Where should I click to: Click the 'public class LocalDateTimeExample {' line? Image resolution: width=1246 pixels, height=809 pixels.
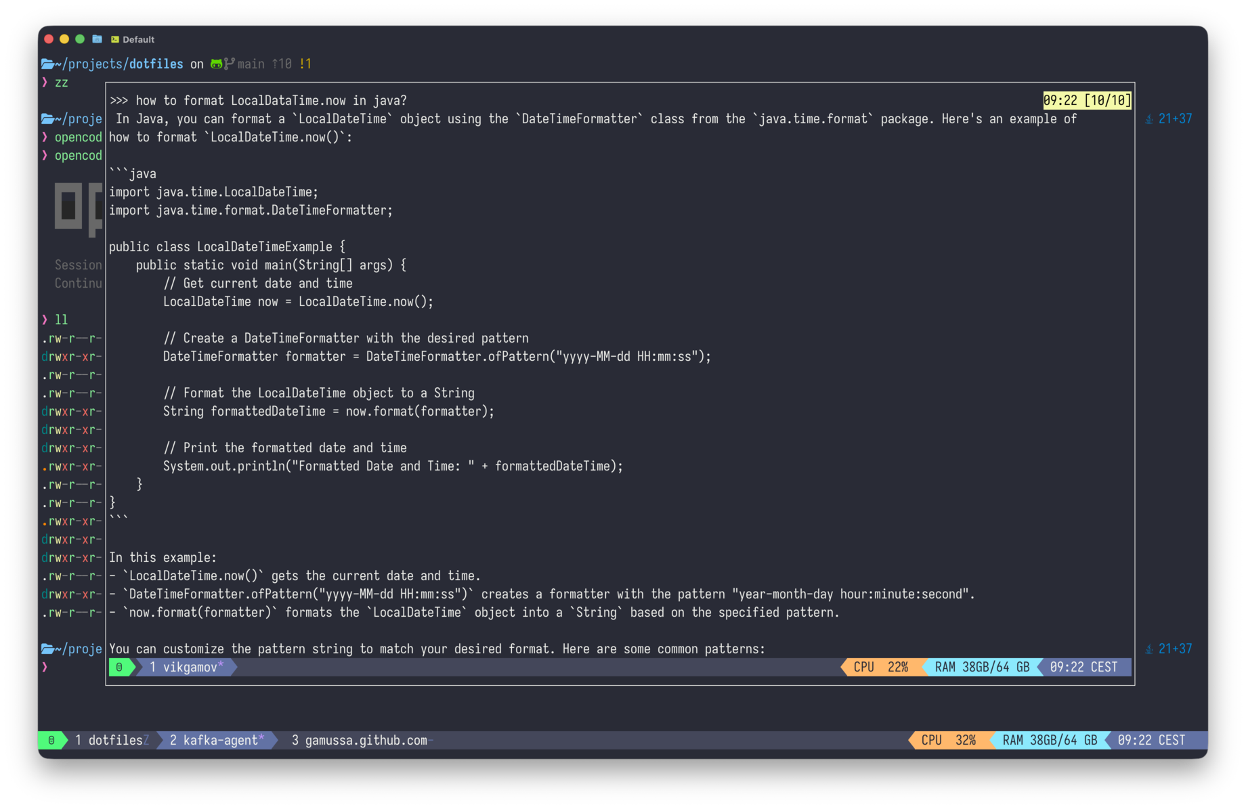(x=228, y=246)
